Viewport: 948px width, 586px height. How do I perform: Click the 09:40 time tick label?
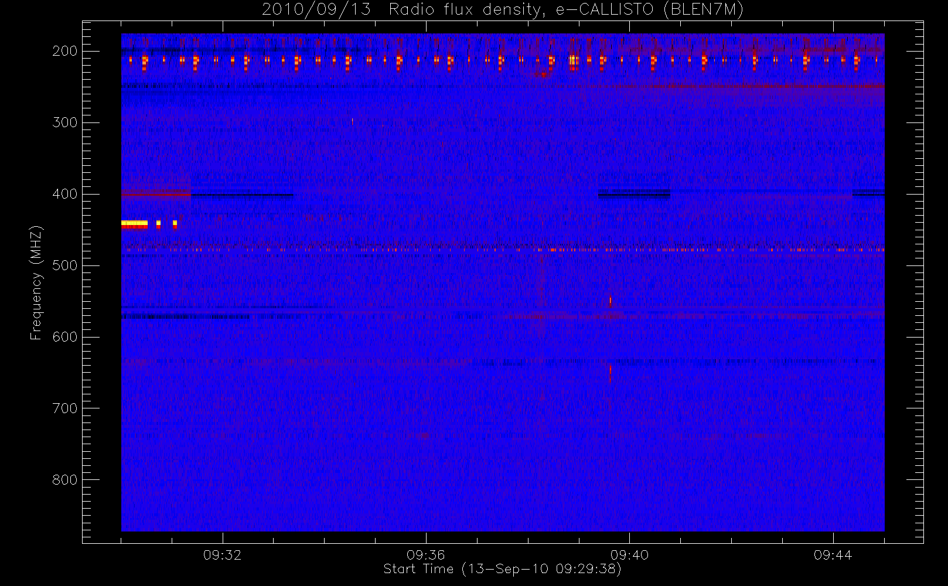point(629,555)
